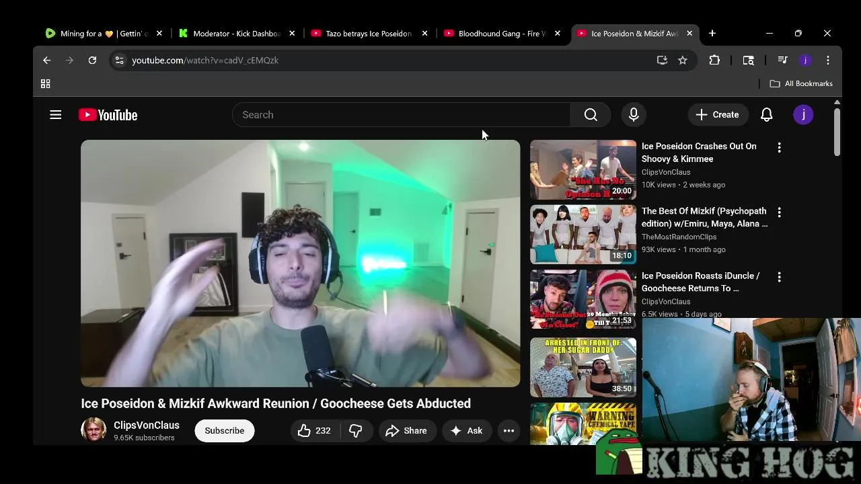This screenshot has width=861, height=484.
Task: Open 'Ice Poseidon Crashes Out On Shoovy & Kimmee' title
Action: coord(699,153)
